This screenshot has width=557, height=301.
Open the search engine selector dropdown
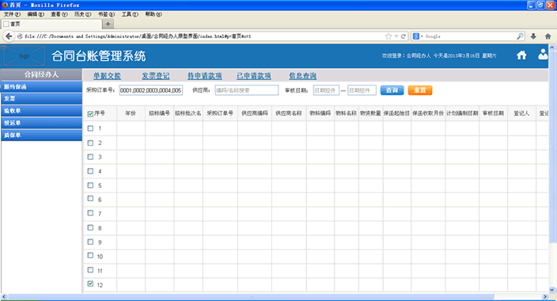coord(422,36)
